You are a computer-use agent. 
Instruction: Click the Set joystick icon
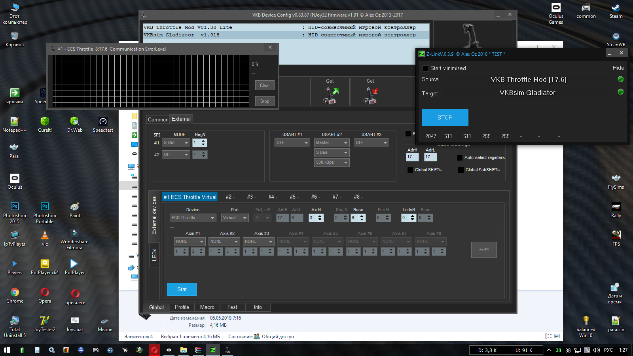(x=371, y=96)
